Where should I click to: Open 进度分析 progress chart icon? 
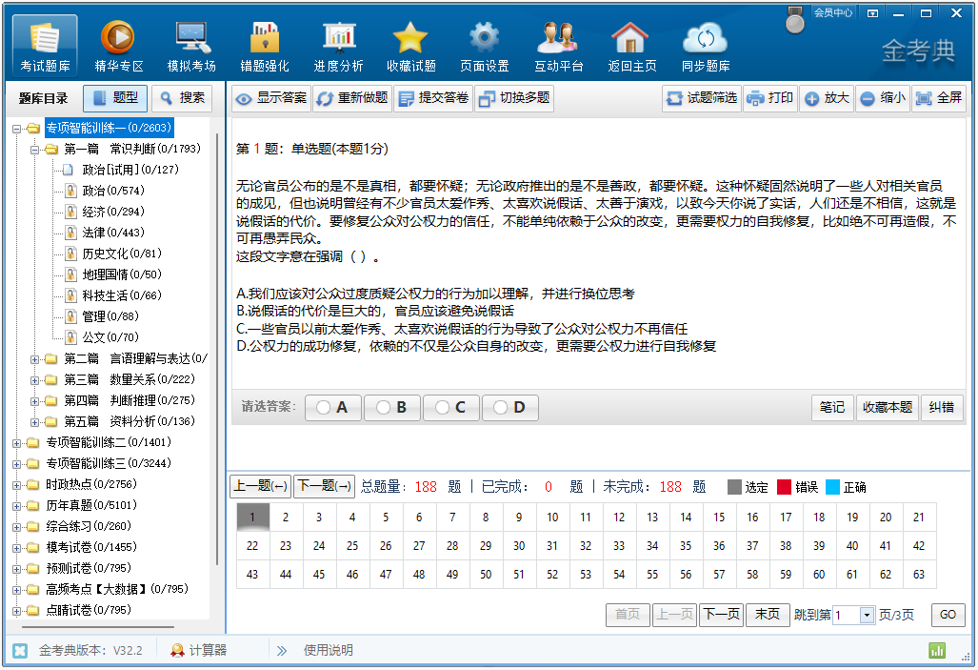(338, 38)
